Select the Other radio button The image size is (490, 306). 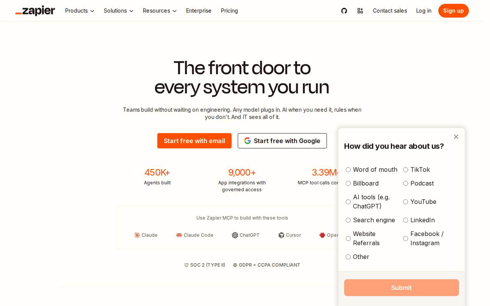pos(348,257)
